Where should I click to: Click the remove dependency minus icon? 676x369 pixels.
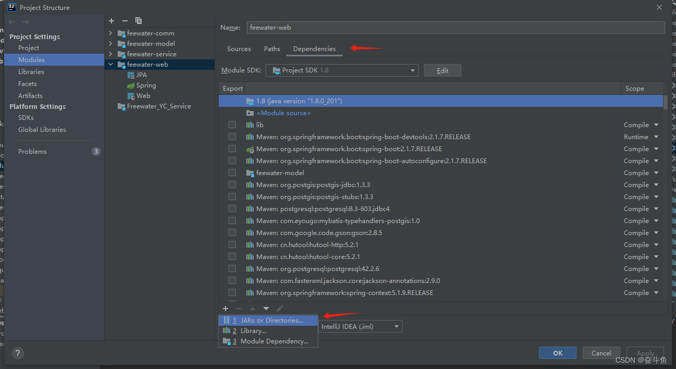click(239, 309)
